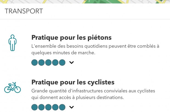Click the first pedestrian rating dot
Image resolution: width=170 pixels, height=112 pixels.
point(35,63)
